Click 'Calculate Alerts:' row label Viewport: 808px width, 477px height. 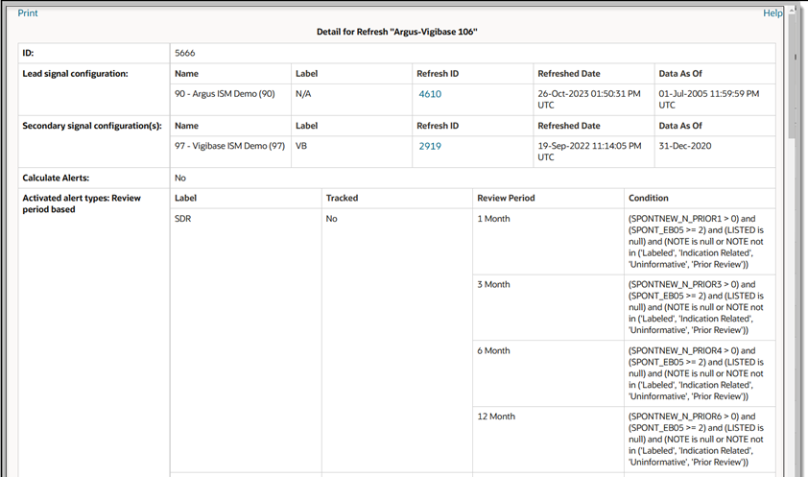[x=56, y=178]
